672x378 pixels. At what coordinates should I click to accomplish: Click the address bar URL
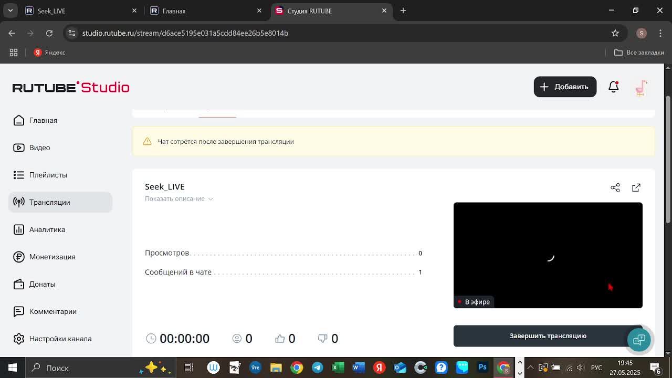[x=185, y=33]
